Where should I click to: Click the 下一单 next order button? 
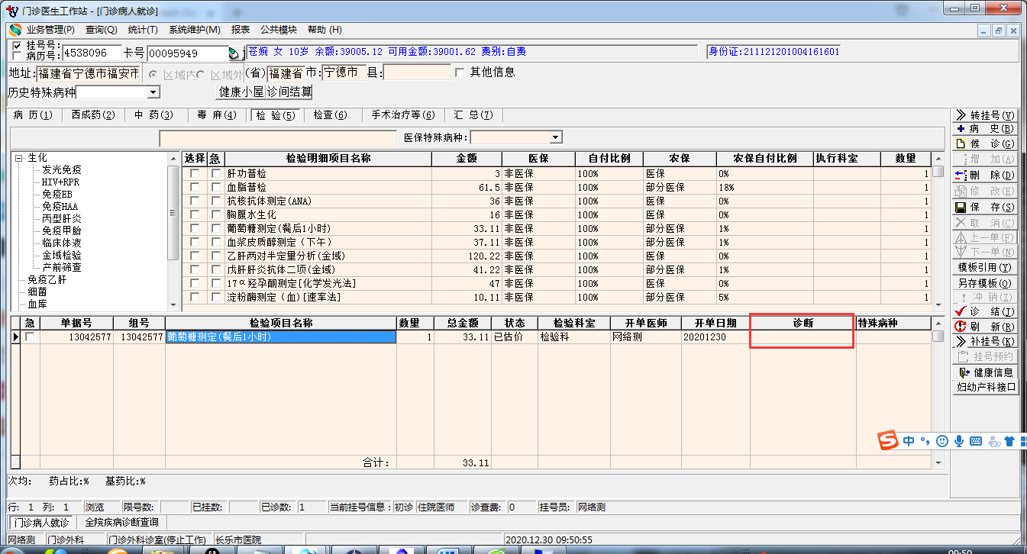point(985,253)
